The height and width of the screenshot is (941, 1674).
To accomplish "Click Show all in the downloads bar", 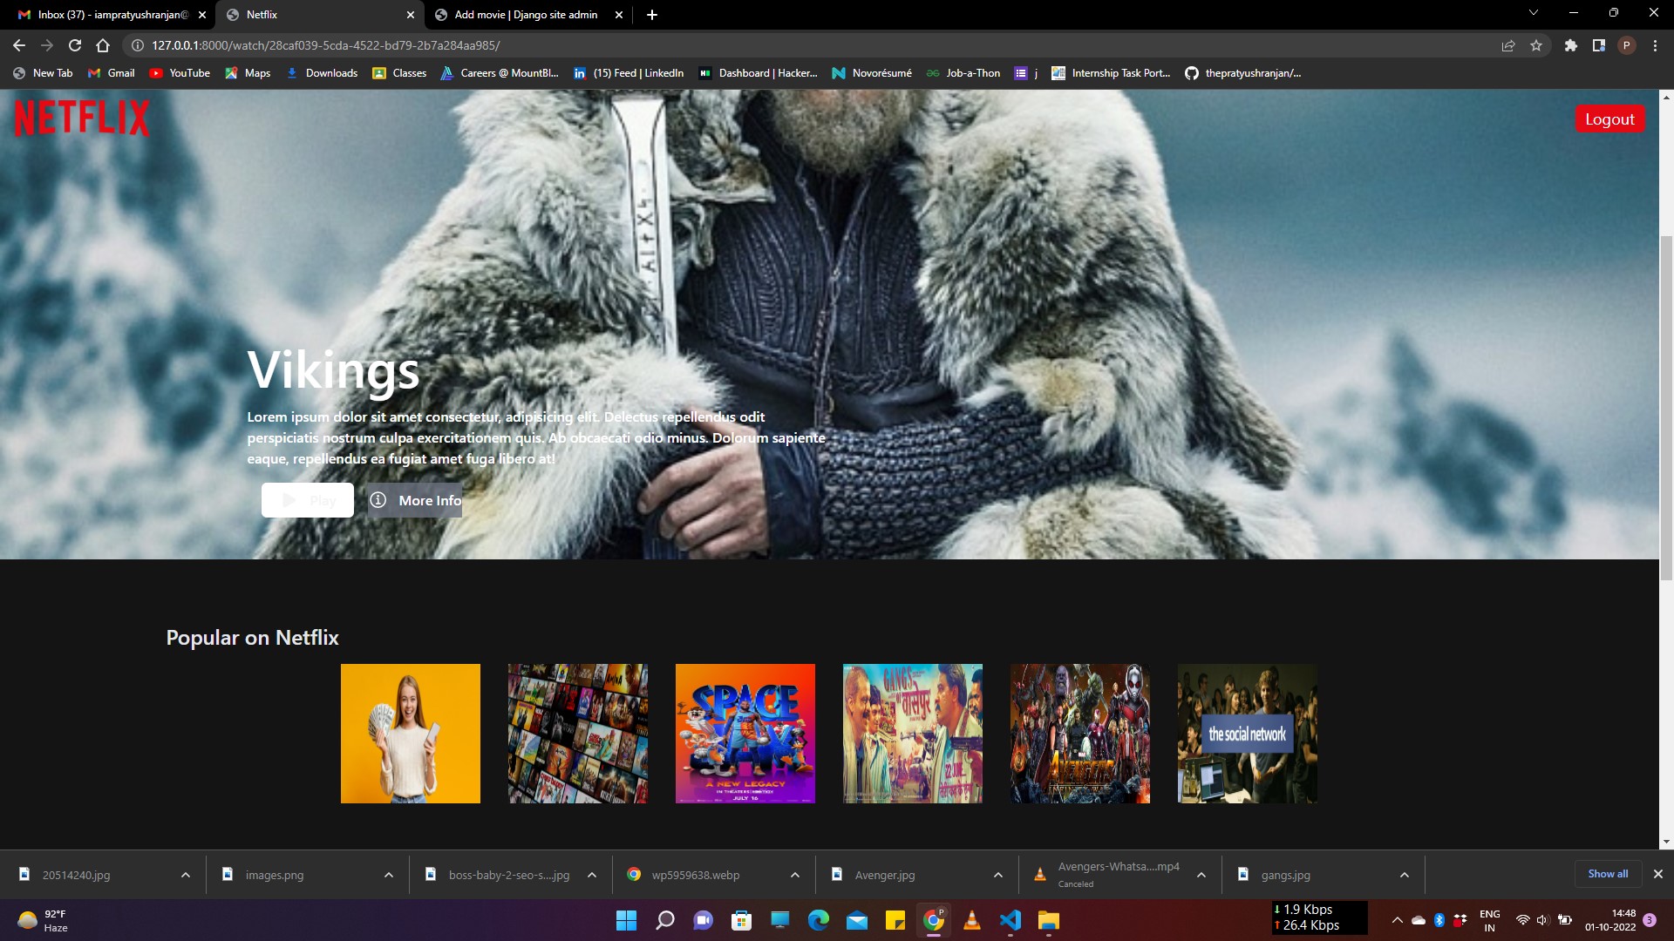I will (x=1607, y=874).
